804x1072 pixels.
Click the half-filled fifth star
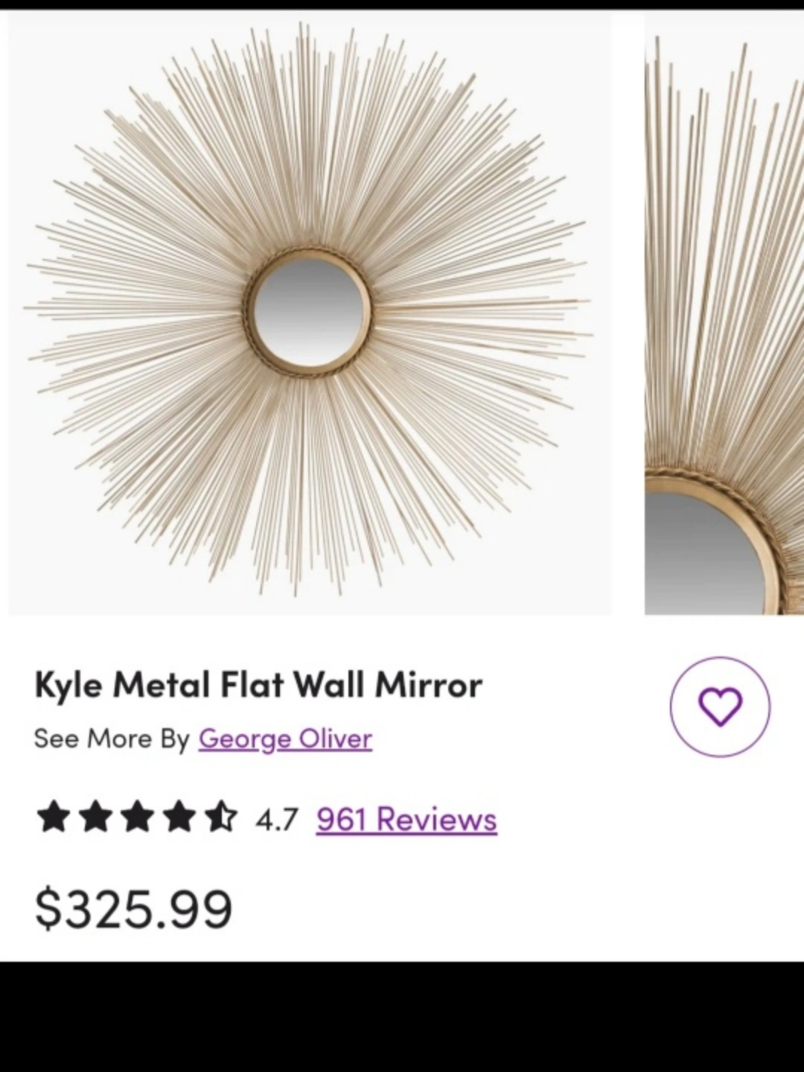pos(222,817)
